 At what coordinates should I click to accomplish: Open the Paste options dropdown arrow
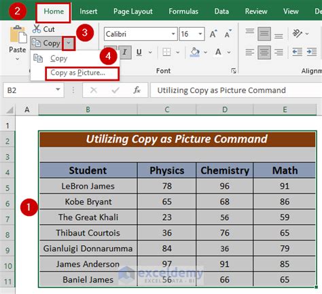click(x=18, y=59)
